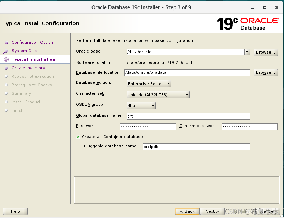Click the empty message area panel
Viewport: 284px width, 218px height.
(x=177, y=190)
